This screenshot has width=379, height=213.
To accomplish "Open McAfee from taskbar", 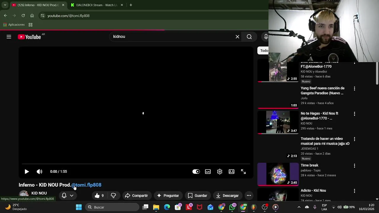I will pos(200,207).
